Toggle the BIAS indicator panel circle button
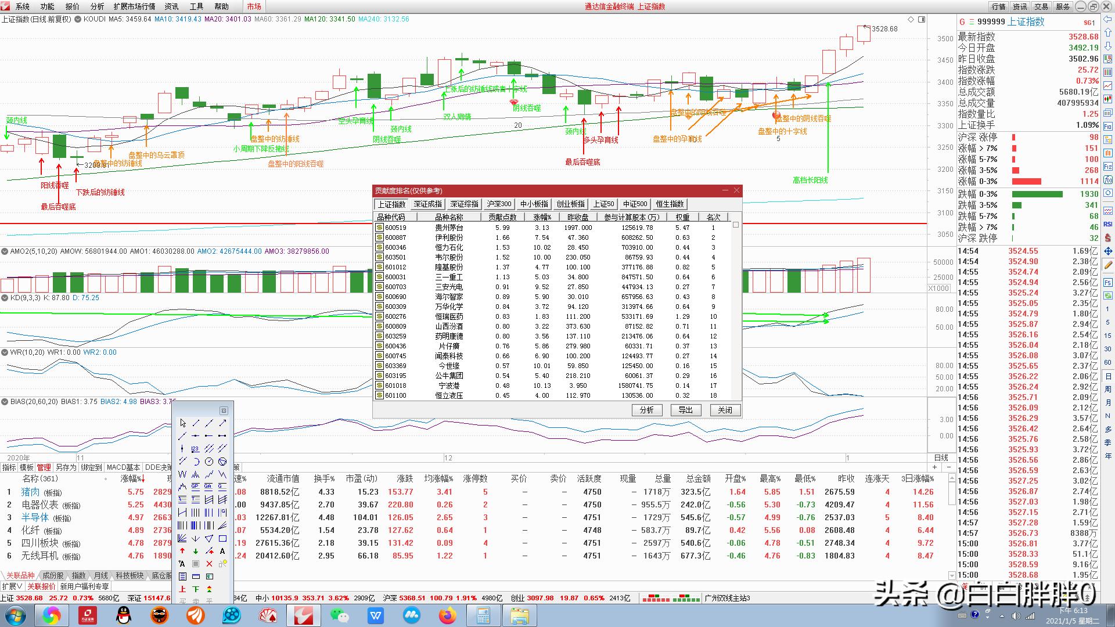 (5, 401)
